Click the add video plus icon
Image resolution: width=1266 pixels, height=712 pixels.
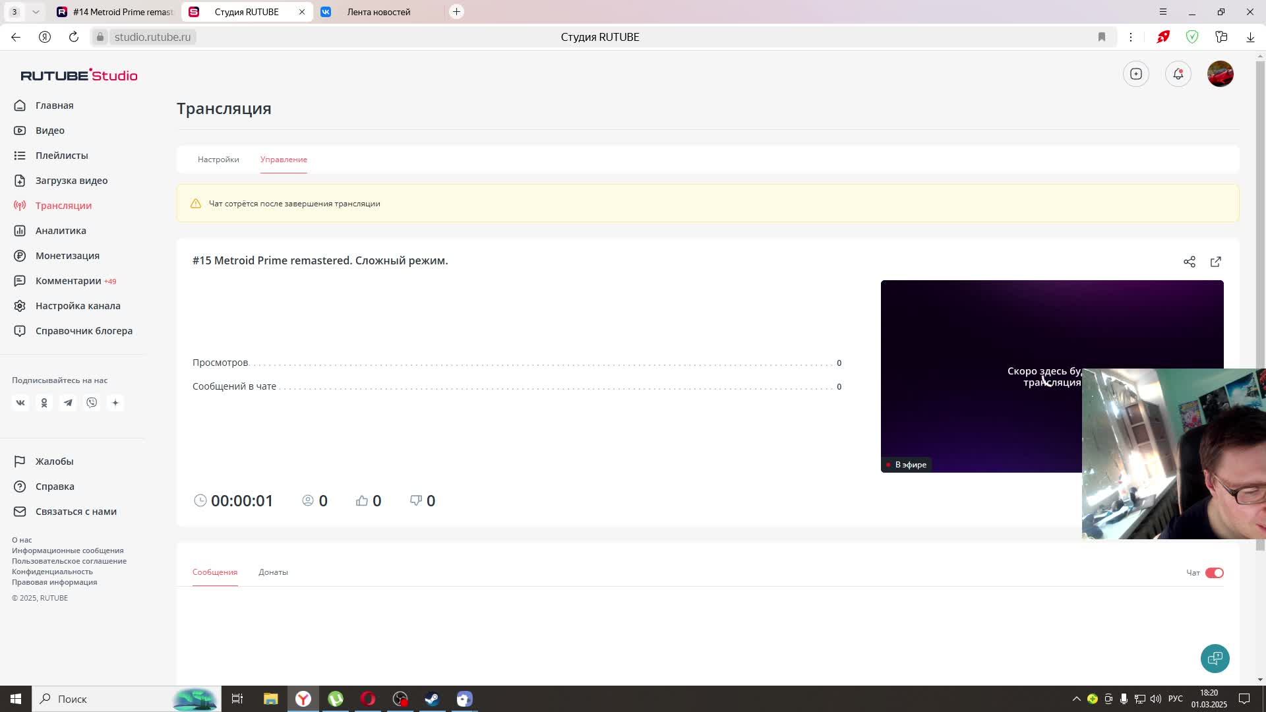[x=1135, y=74]
